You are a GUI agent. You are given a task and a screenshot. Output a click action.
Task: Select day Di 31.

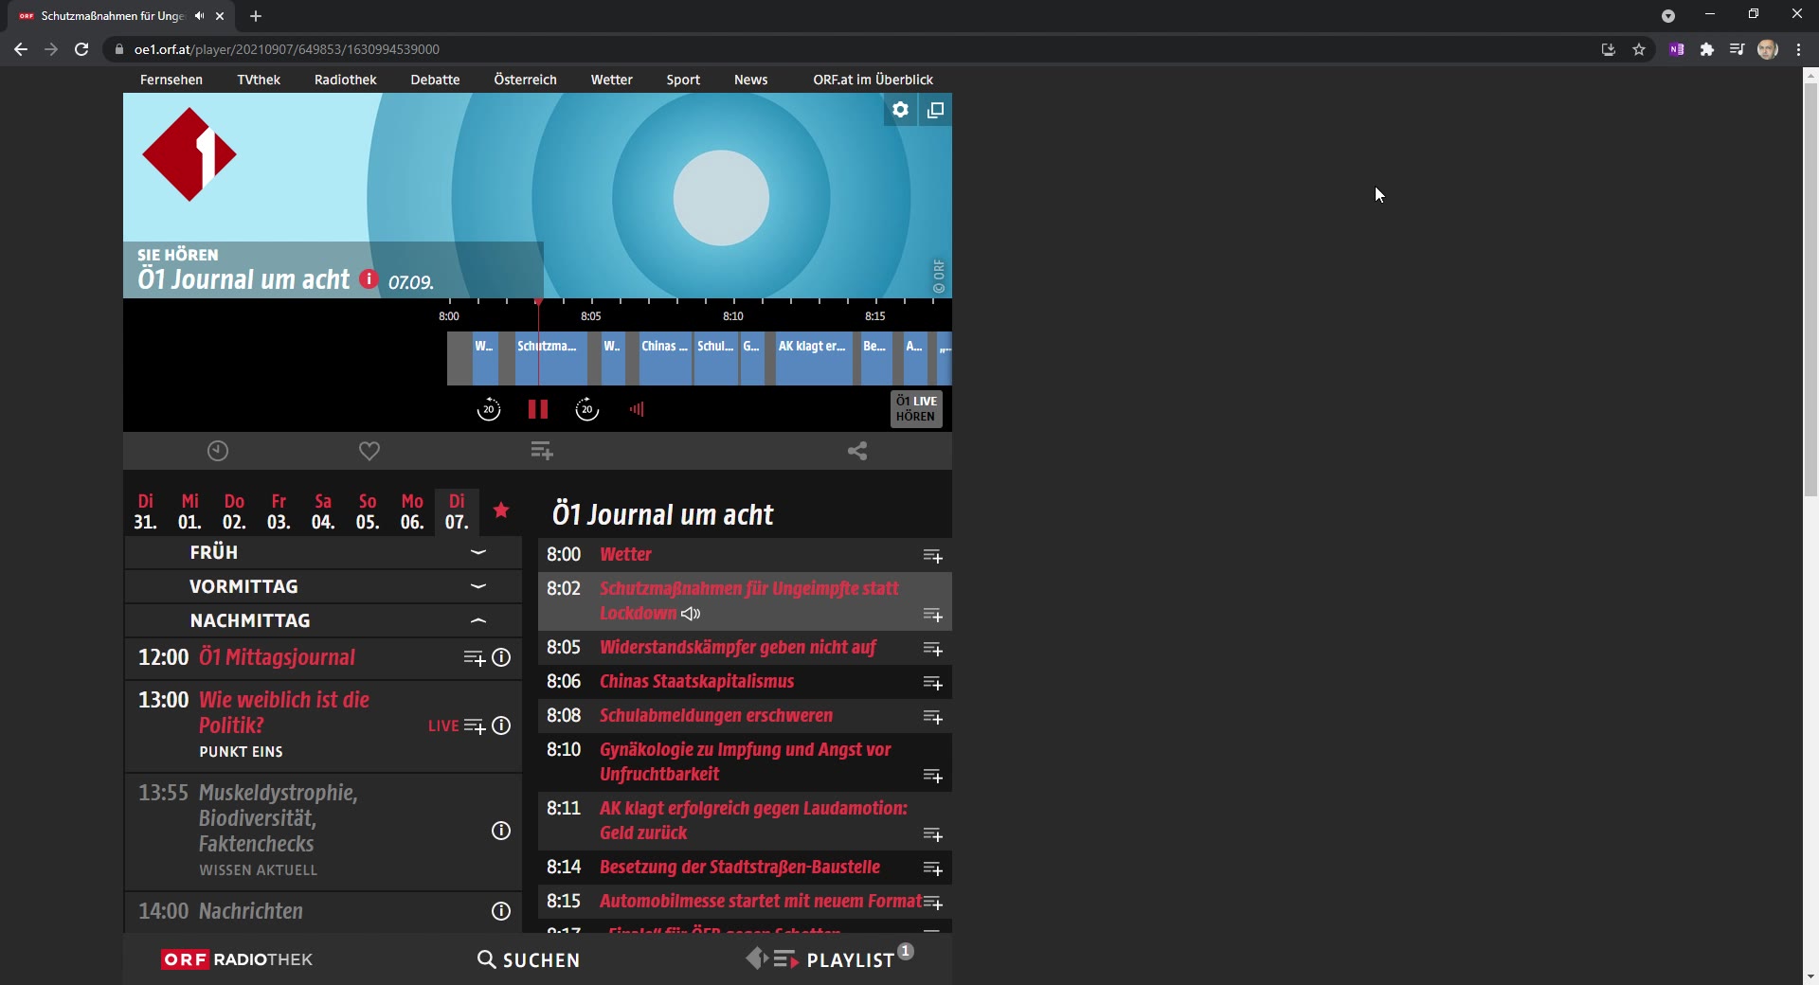click(145, 511)
